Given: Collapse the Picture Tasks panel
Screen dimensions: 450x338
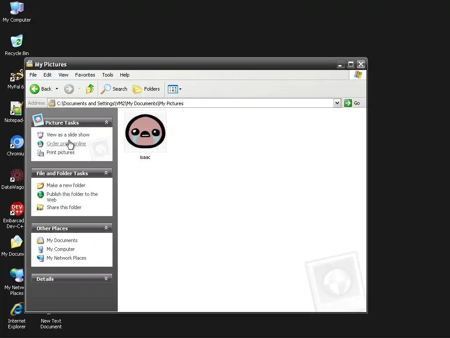Looking at the screenshot, I should pyautogui.click(x=106, y=122).
